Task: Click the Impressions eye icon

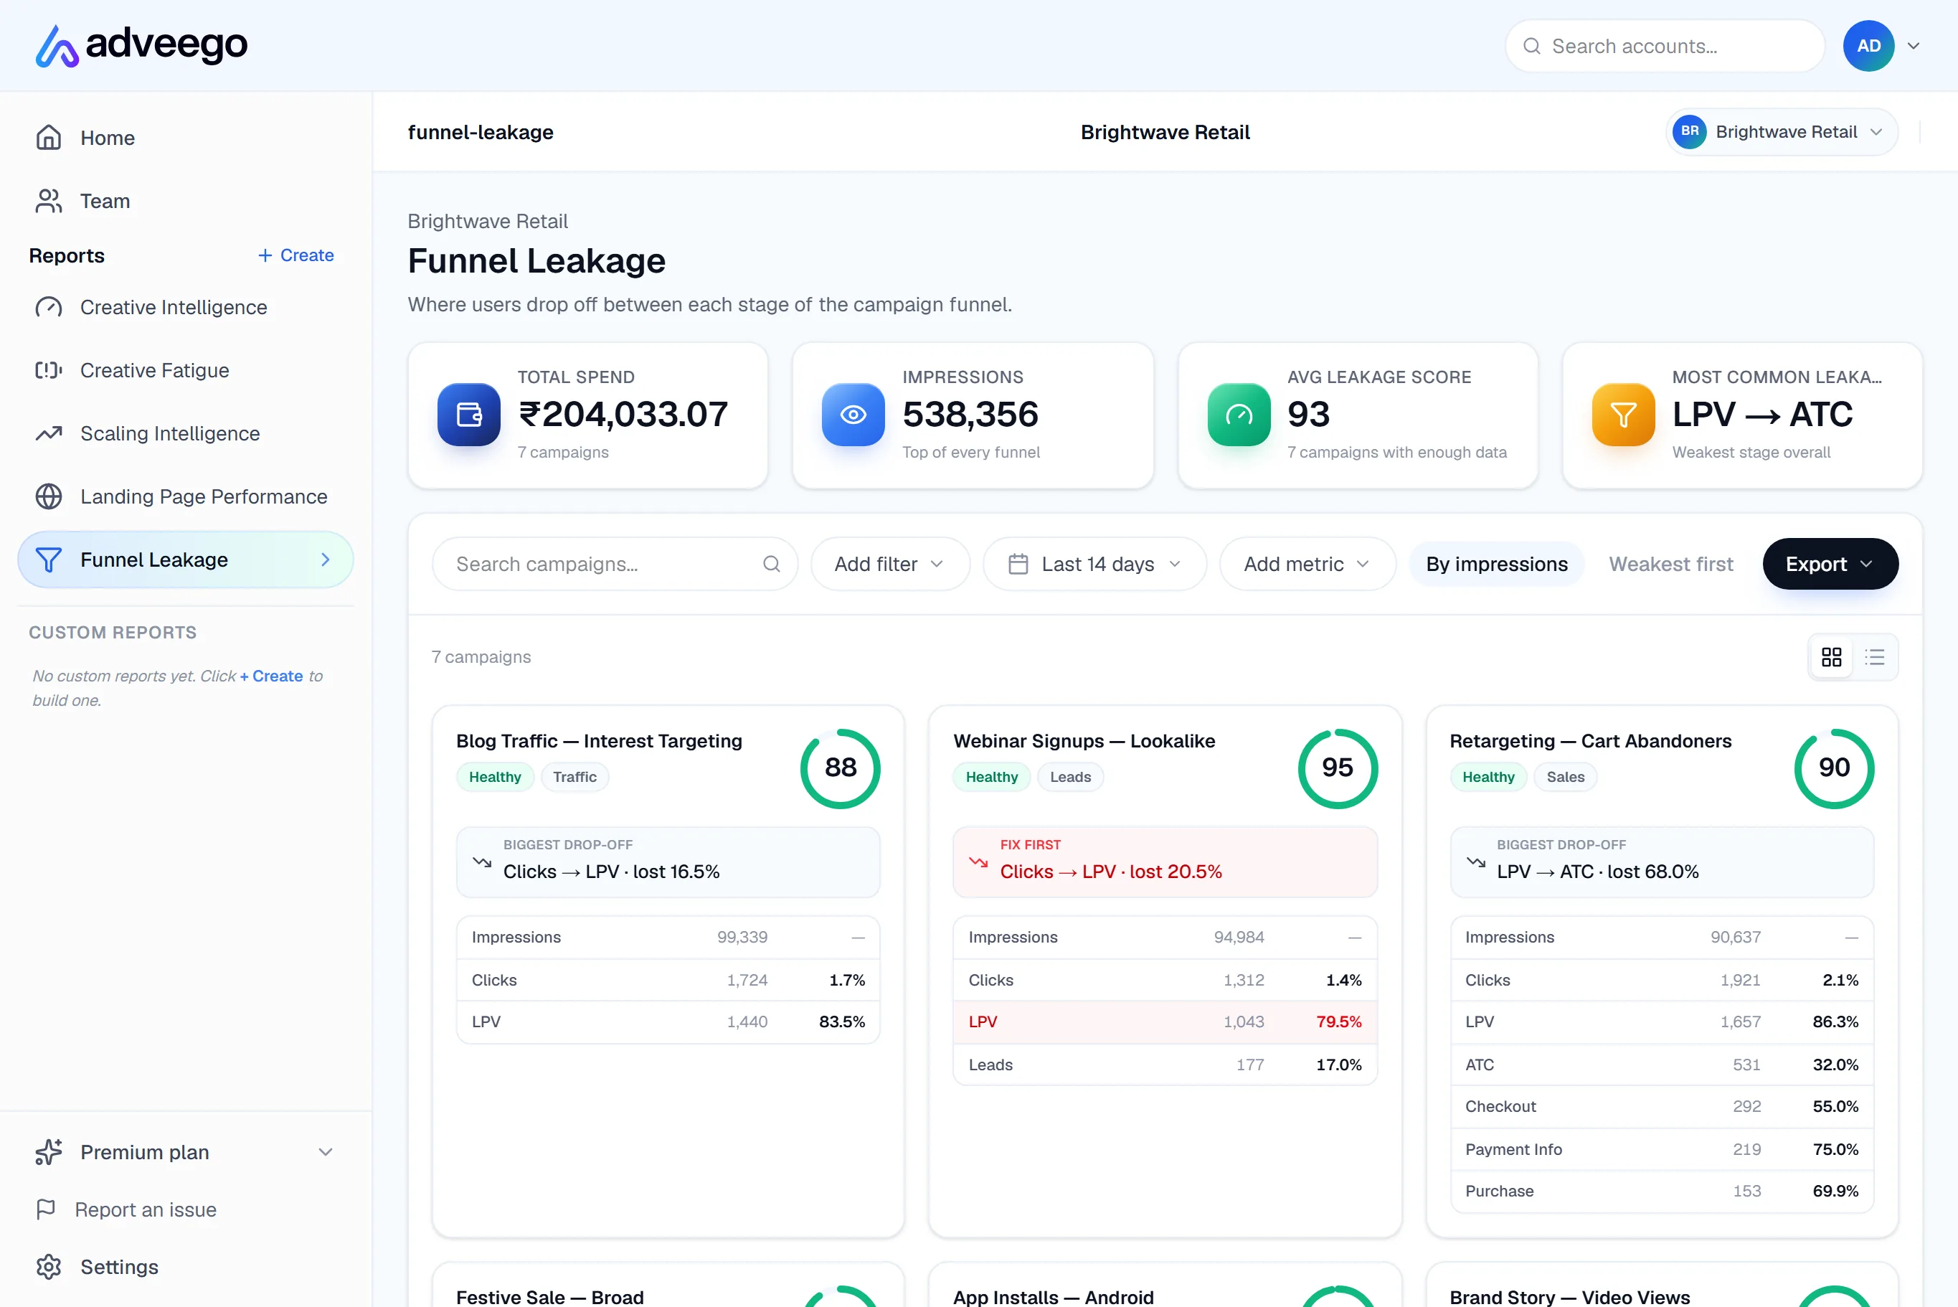Action: click(853, 415)
